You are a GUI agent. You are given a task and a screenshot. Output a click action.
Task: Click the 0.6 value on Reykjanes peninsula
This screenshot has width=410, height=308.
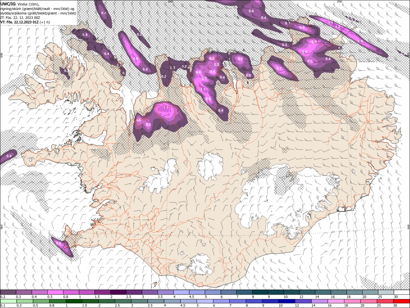pos(59,243)
